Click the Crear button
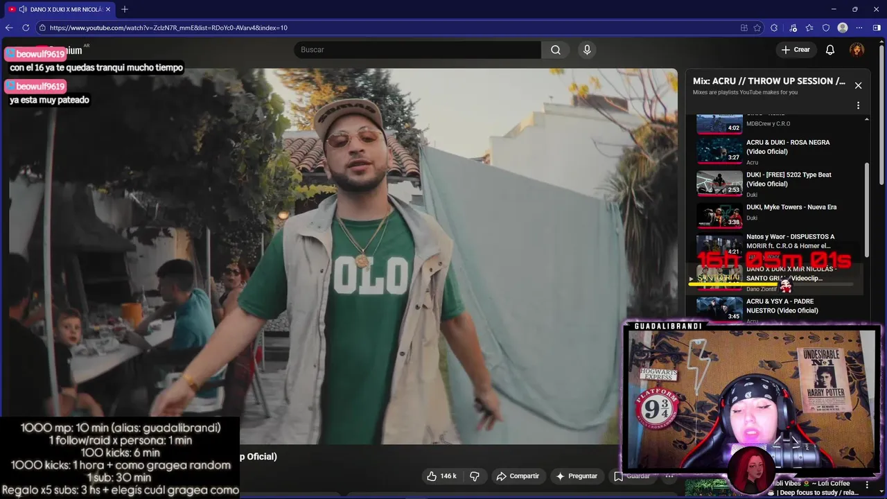The width and height of the screenshot is (887, 499). [796, 50]
